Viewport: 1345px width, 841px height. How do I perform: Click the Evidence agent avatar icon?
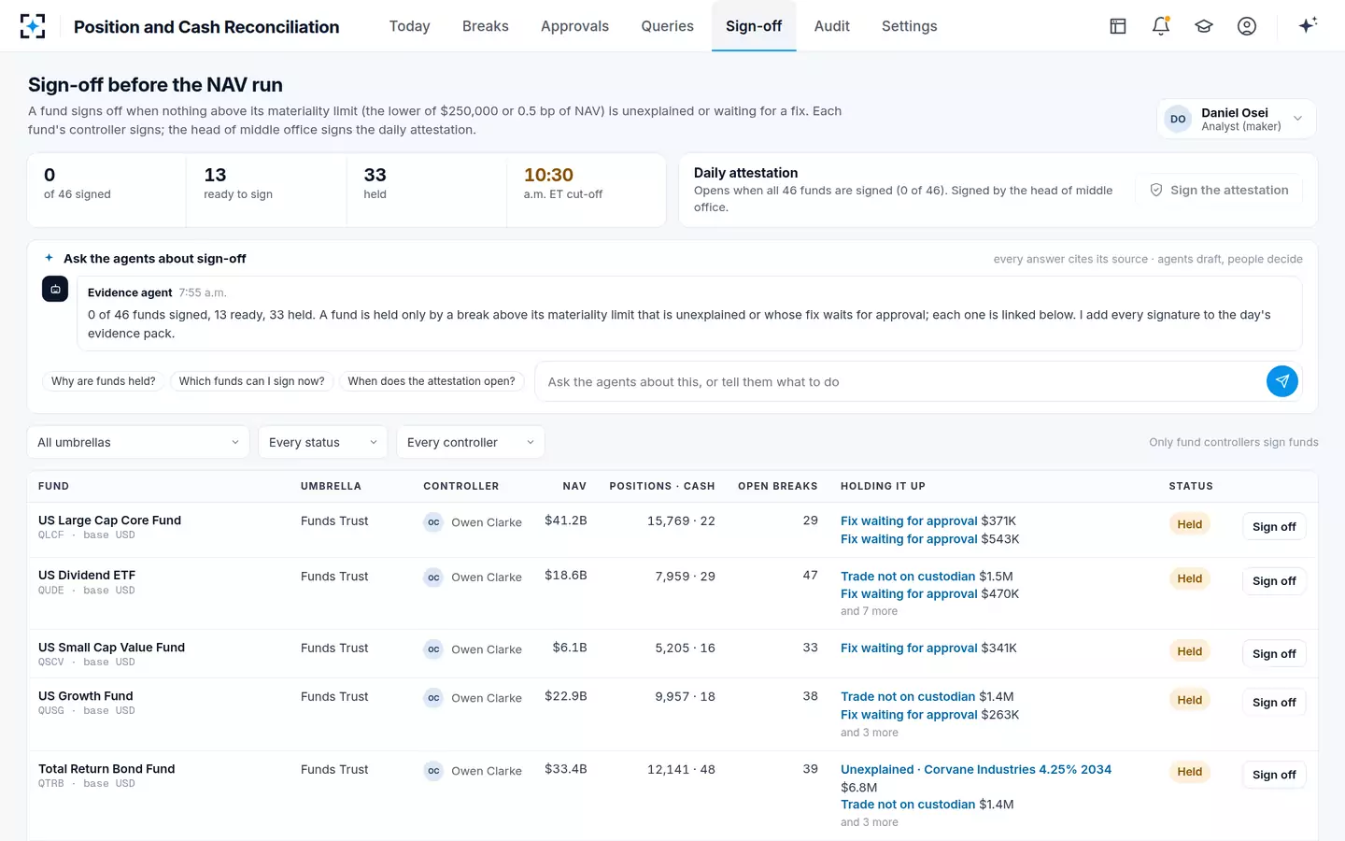[x=55, y=289]
